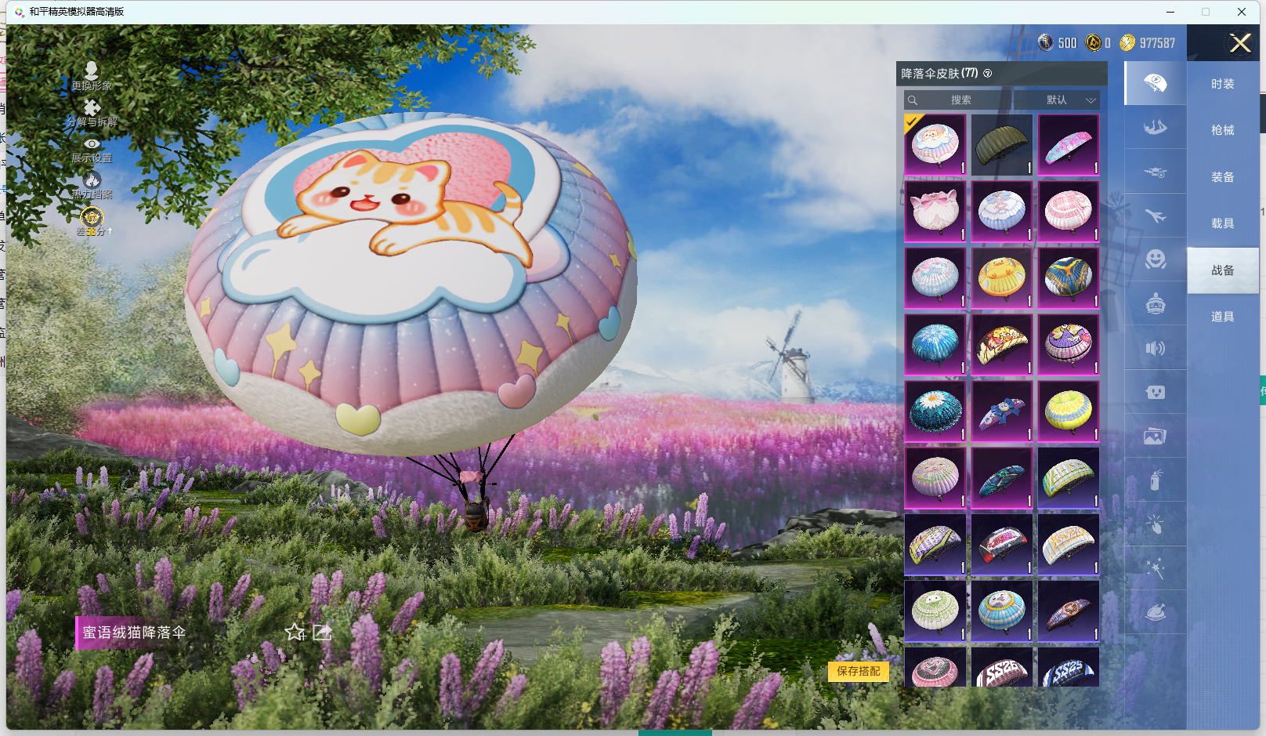
Task: Switch to the 时装 tab
Action: click(x=1222, y=84)
